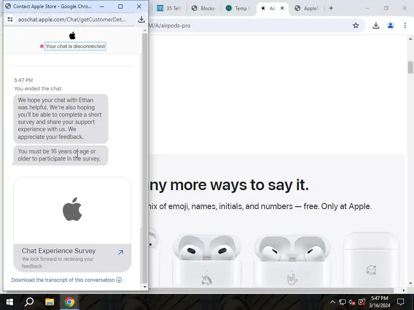Open Windows search from the taskbar
Screen dimensions: 414x310
pos(29,302)
